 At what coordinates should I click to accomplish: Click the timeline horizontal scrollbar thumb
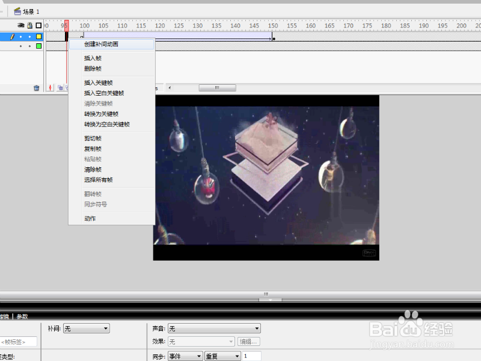[x=218, y=88]
